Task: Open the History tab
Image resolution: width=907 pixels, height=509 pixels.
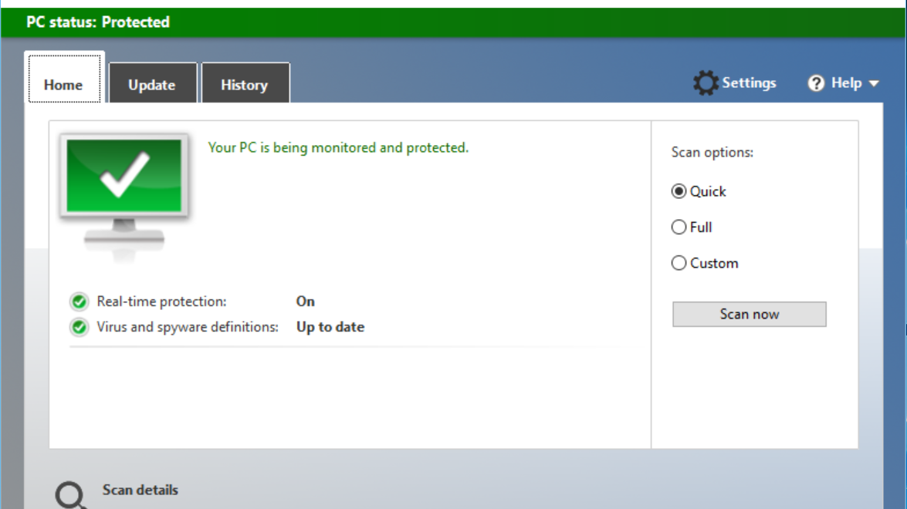Action: 245,83
